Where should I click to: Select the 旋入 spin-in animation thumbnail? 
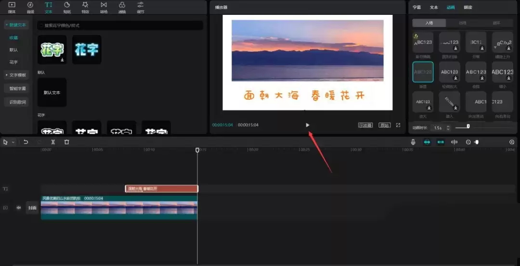[x=450, y=102]
